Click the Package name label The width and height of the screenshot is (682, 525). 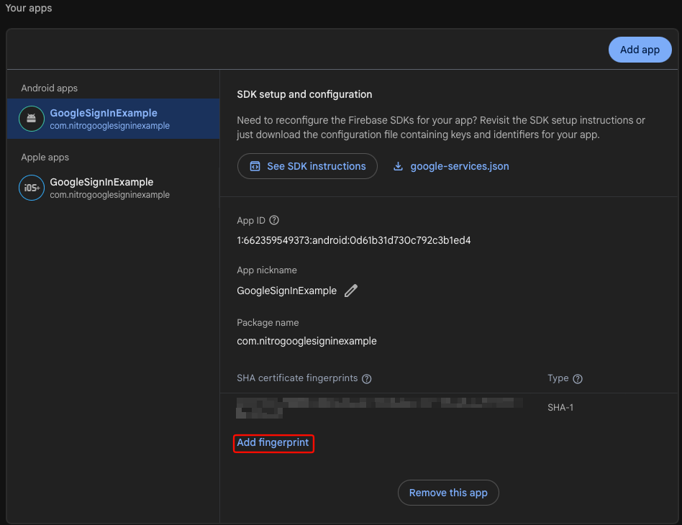click(x=268, y=323)
